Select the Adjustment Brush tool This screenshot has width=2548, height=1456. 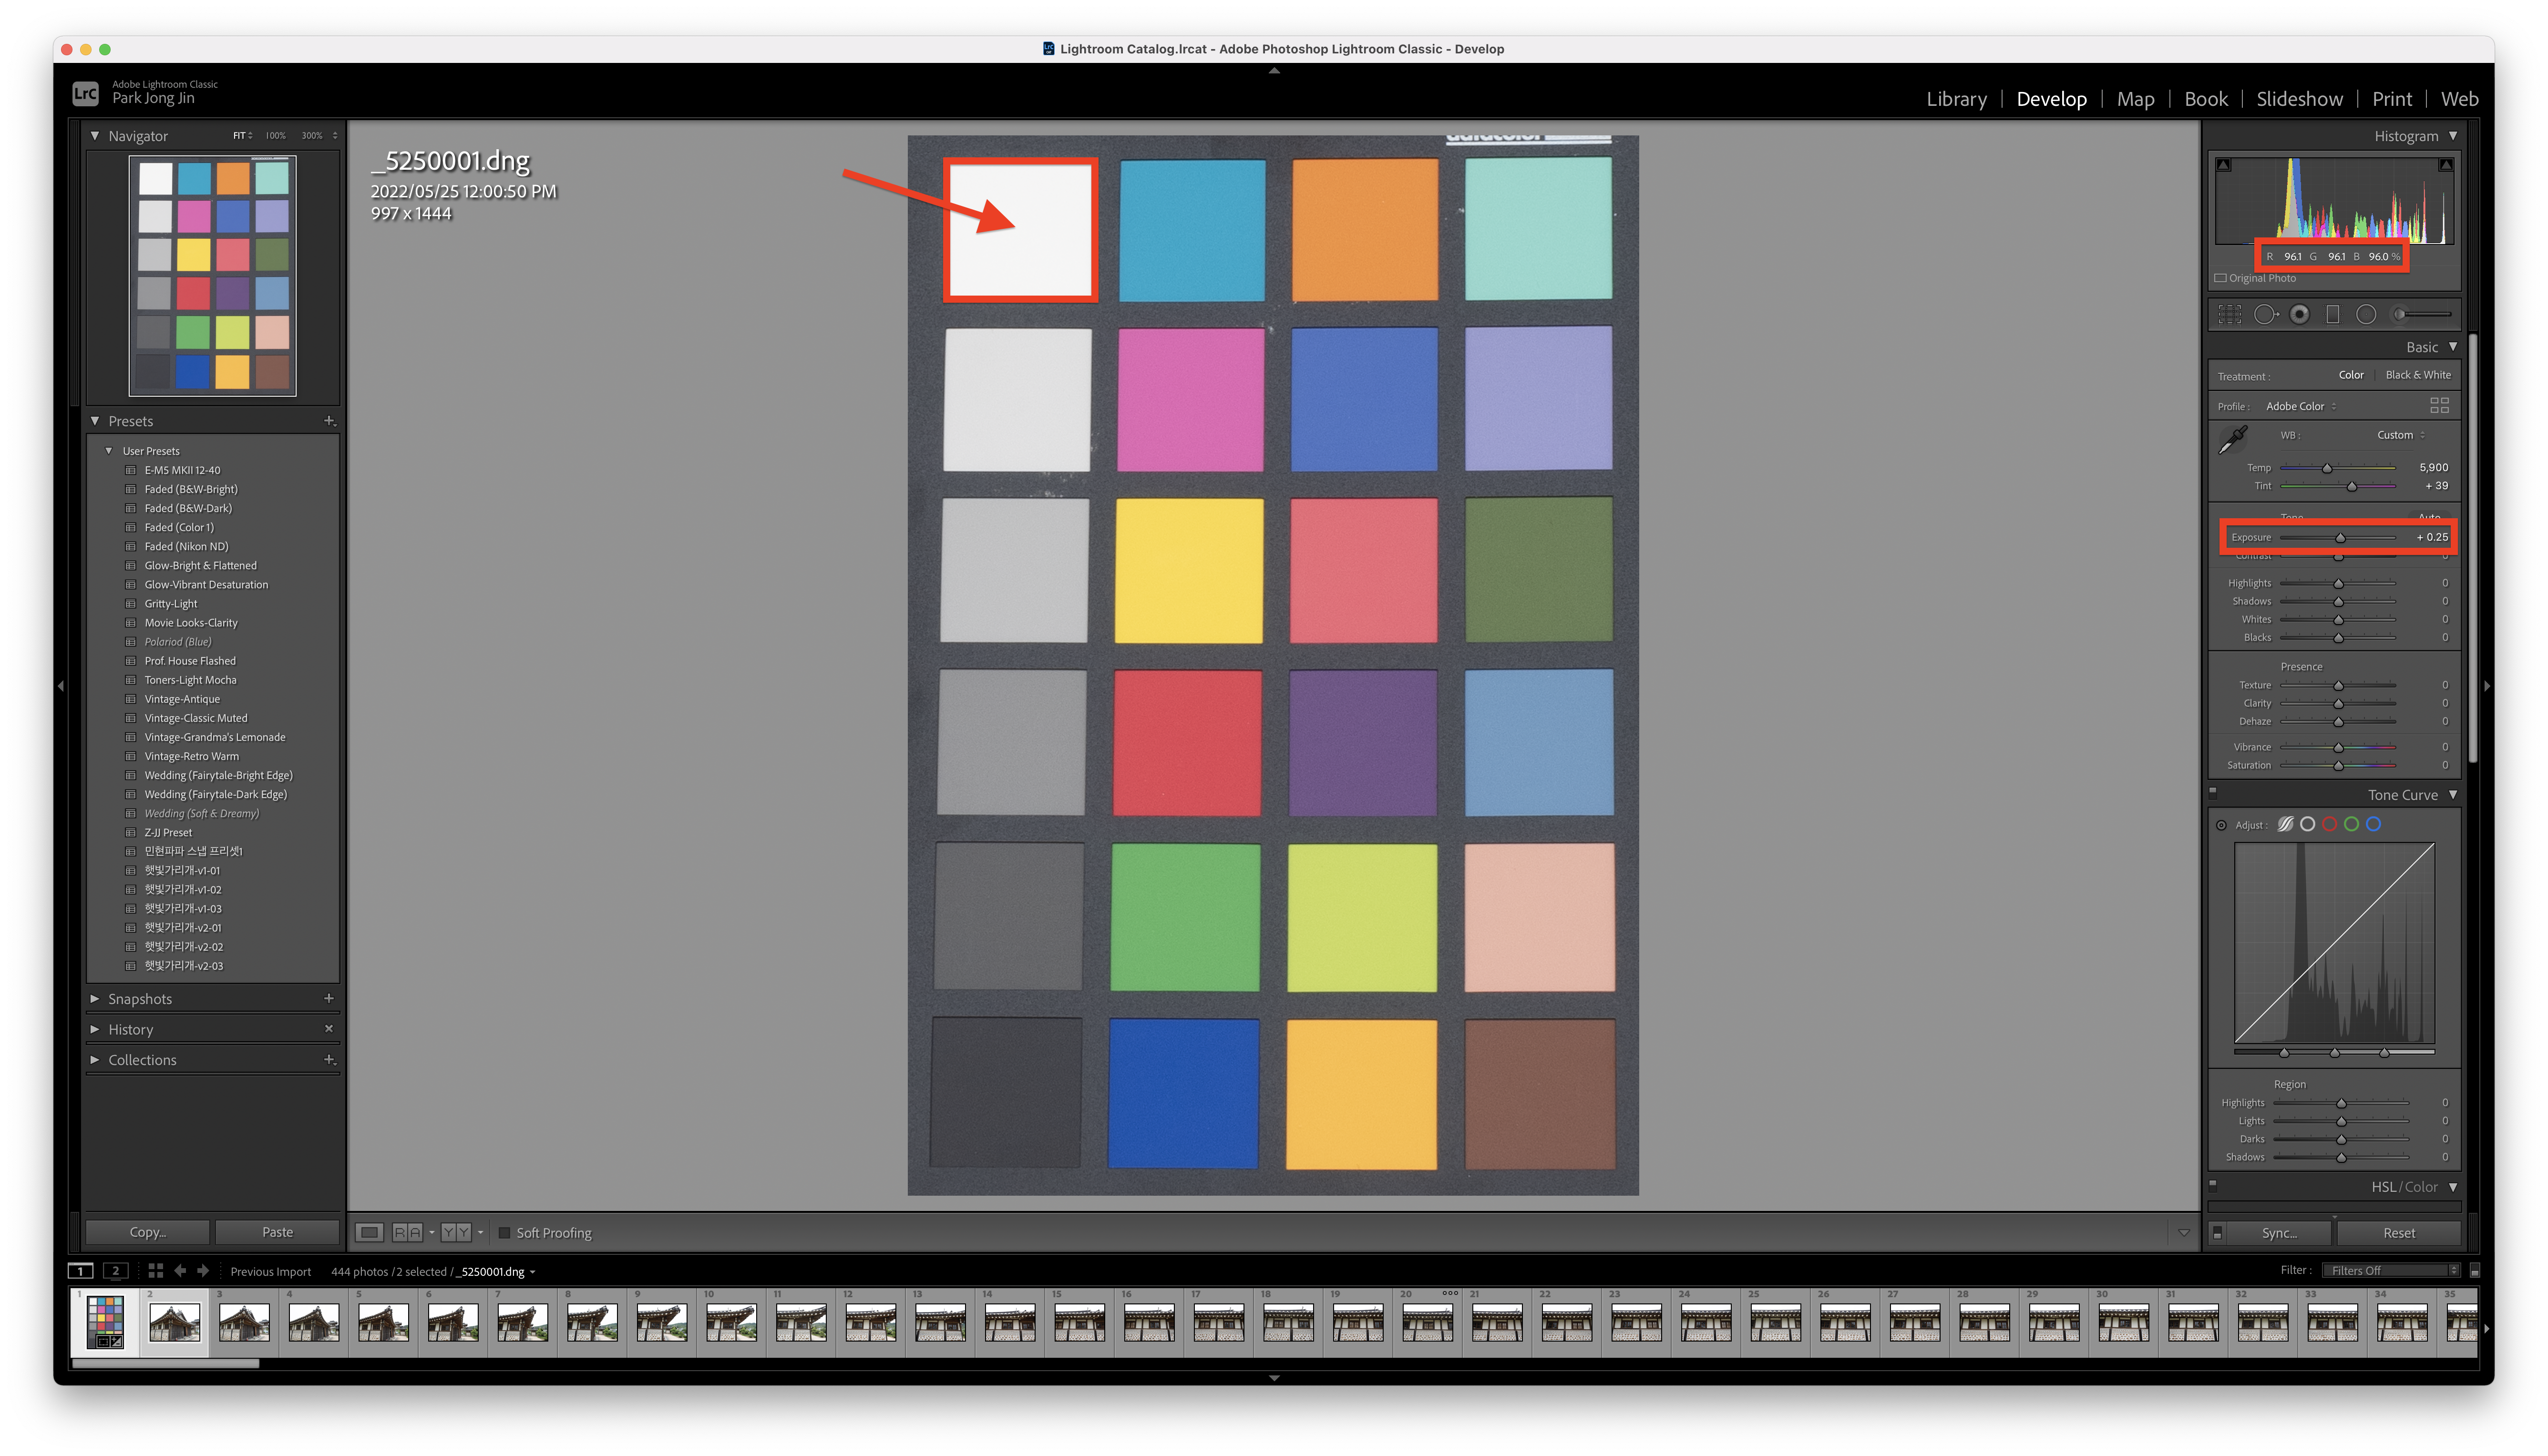coord(2421,314)
